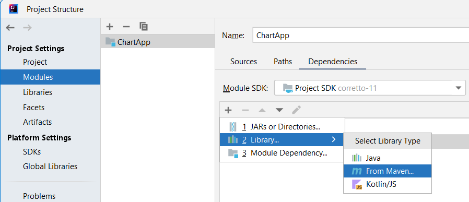
Task: Click the Name input field
Action: pos(361,35)
